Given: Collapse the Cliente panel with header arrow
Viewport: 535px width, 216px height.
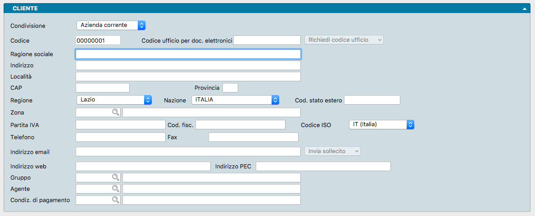Looking at the screenshot, I should coord(524,9).
